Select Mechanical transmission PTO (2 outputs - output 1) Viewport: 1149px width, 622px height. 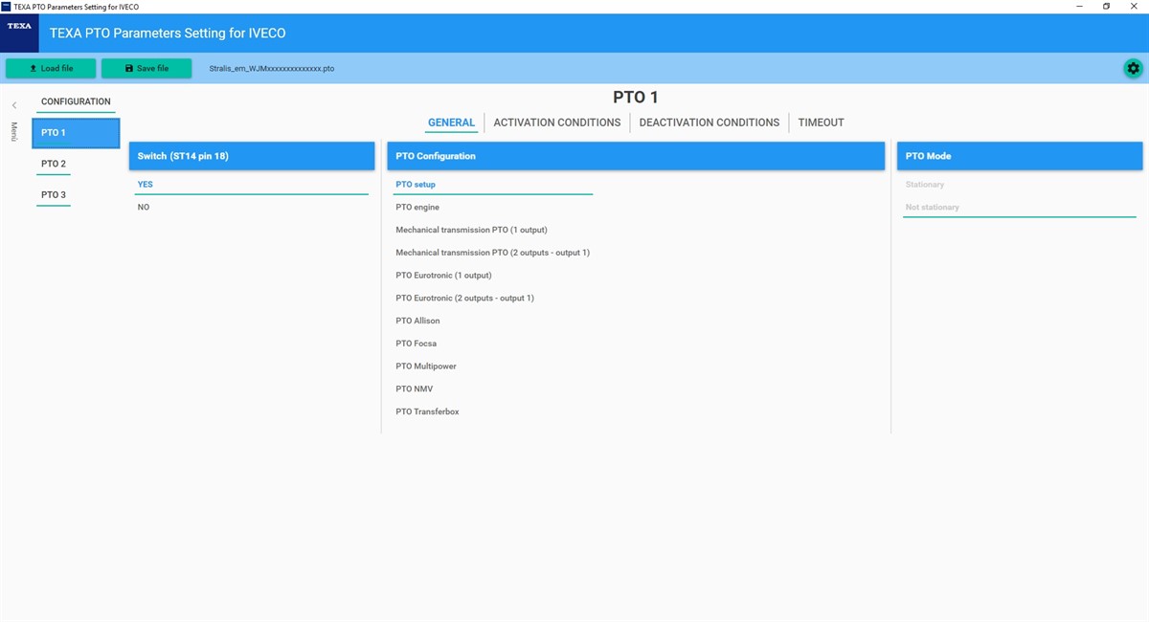tap(492, 253)
